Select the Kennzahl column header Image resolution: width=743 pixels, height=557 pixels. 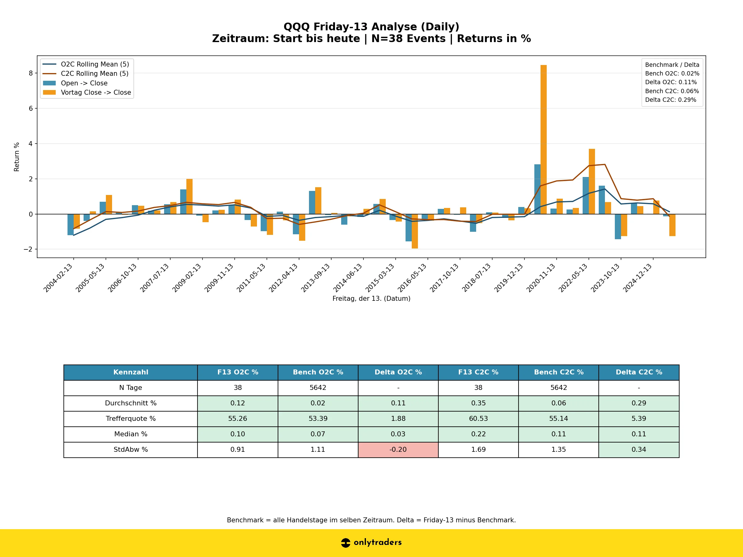pos(131,372)
